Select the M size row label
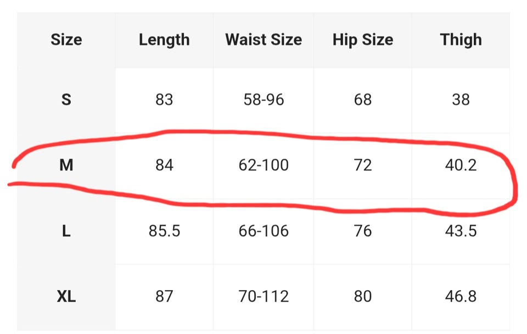The height and width of the screenshot is (334, 527). point(66,165)
